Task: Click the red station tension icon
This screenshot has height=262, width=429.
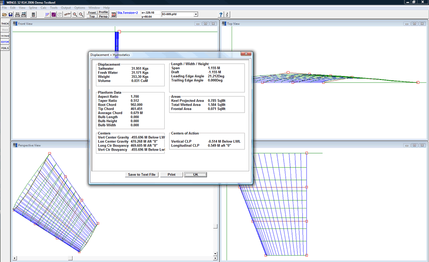Action: pos(113,15)
